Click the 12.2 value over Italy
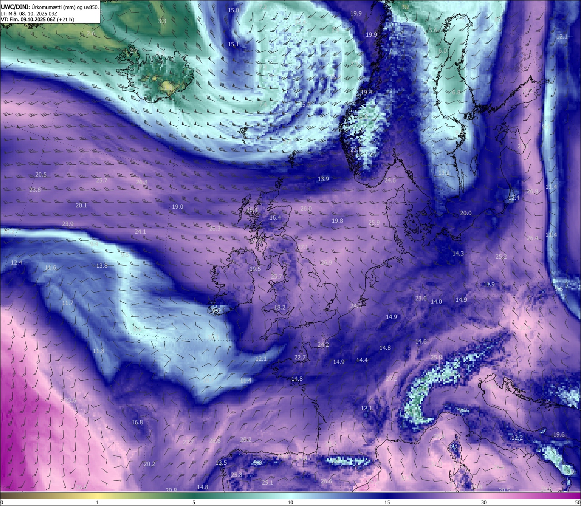581x506 pixels. pyautogui.click(x=517, y=437)
